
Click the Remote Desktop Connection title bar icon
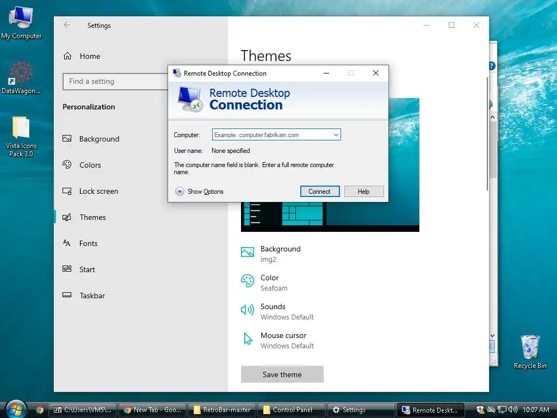point(177,73)
